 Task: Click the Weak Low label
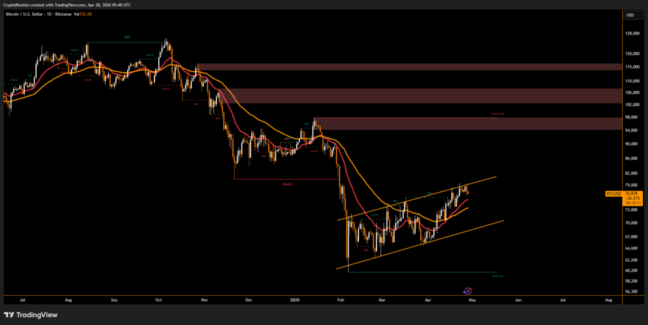coord(497,276)
